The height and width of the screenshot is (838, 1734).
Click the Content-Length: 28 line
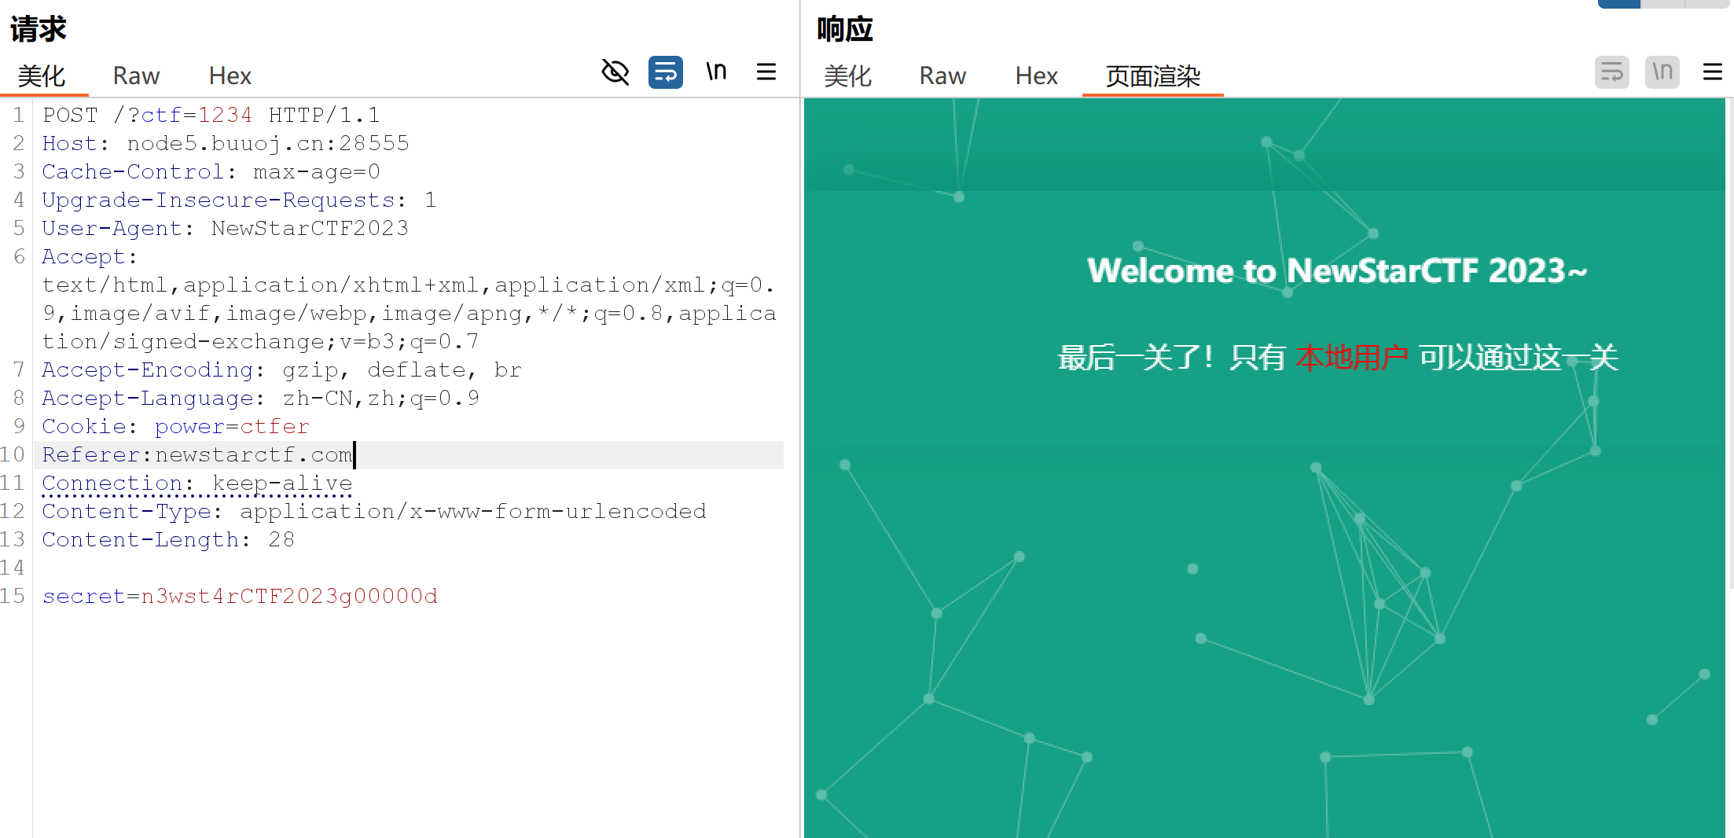[168, 540]
